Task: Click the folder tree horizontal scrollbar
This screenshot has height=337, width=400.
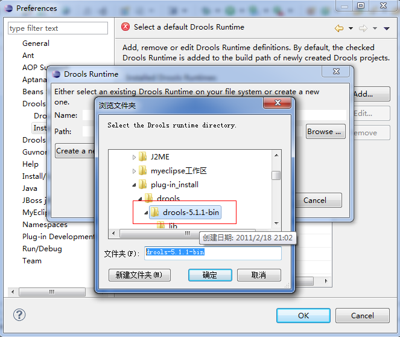Action: coord(181,234)
